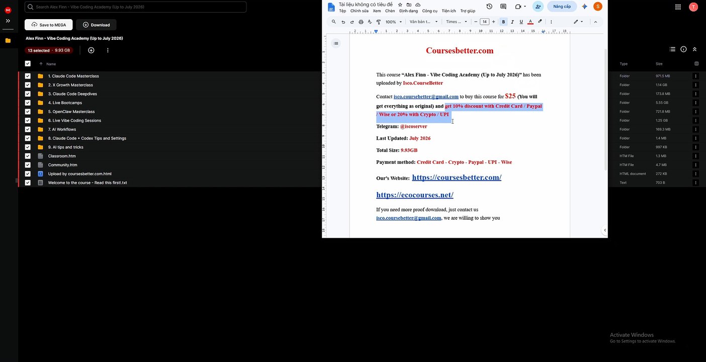
Task: Click the Google Docs home icon
Action: click(331, 7)
